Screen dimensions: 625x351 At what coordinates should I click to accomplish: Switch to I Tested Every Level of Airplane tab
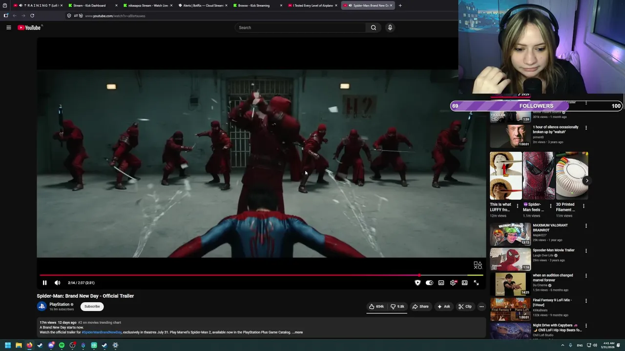tap(312, 5)
